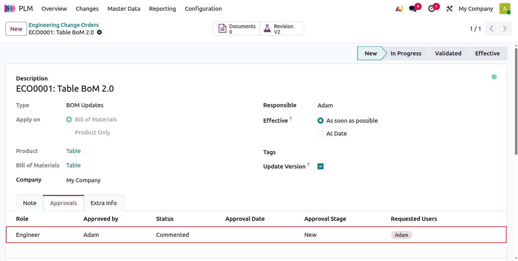Click the Update Version help question mark

click(x=308, y=165)
